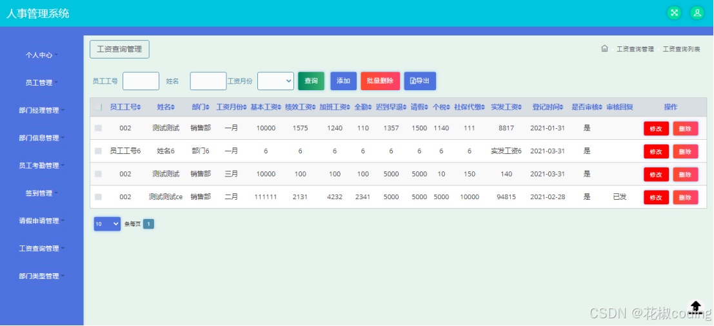Sort the table by 全勤 column
This screenshot has width=714, height=326.
click(x=363, y=108)
